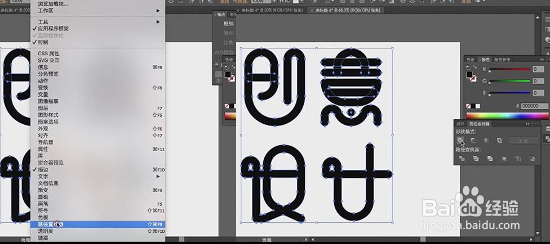The width and height of the screenshot is (550, 244).
Task: Click the Minus Front shape mode icon
Action: coord(473,141)
